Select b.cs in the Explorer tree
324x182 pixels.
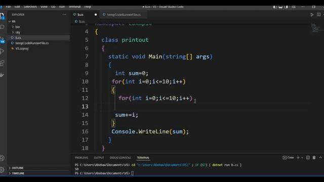(x=38, y=37)
